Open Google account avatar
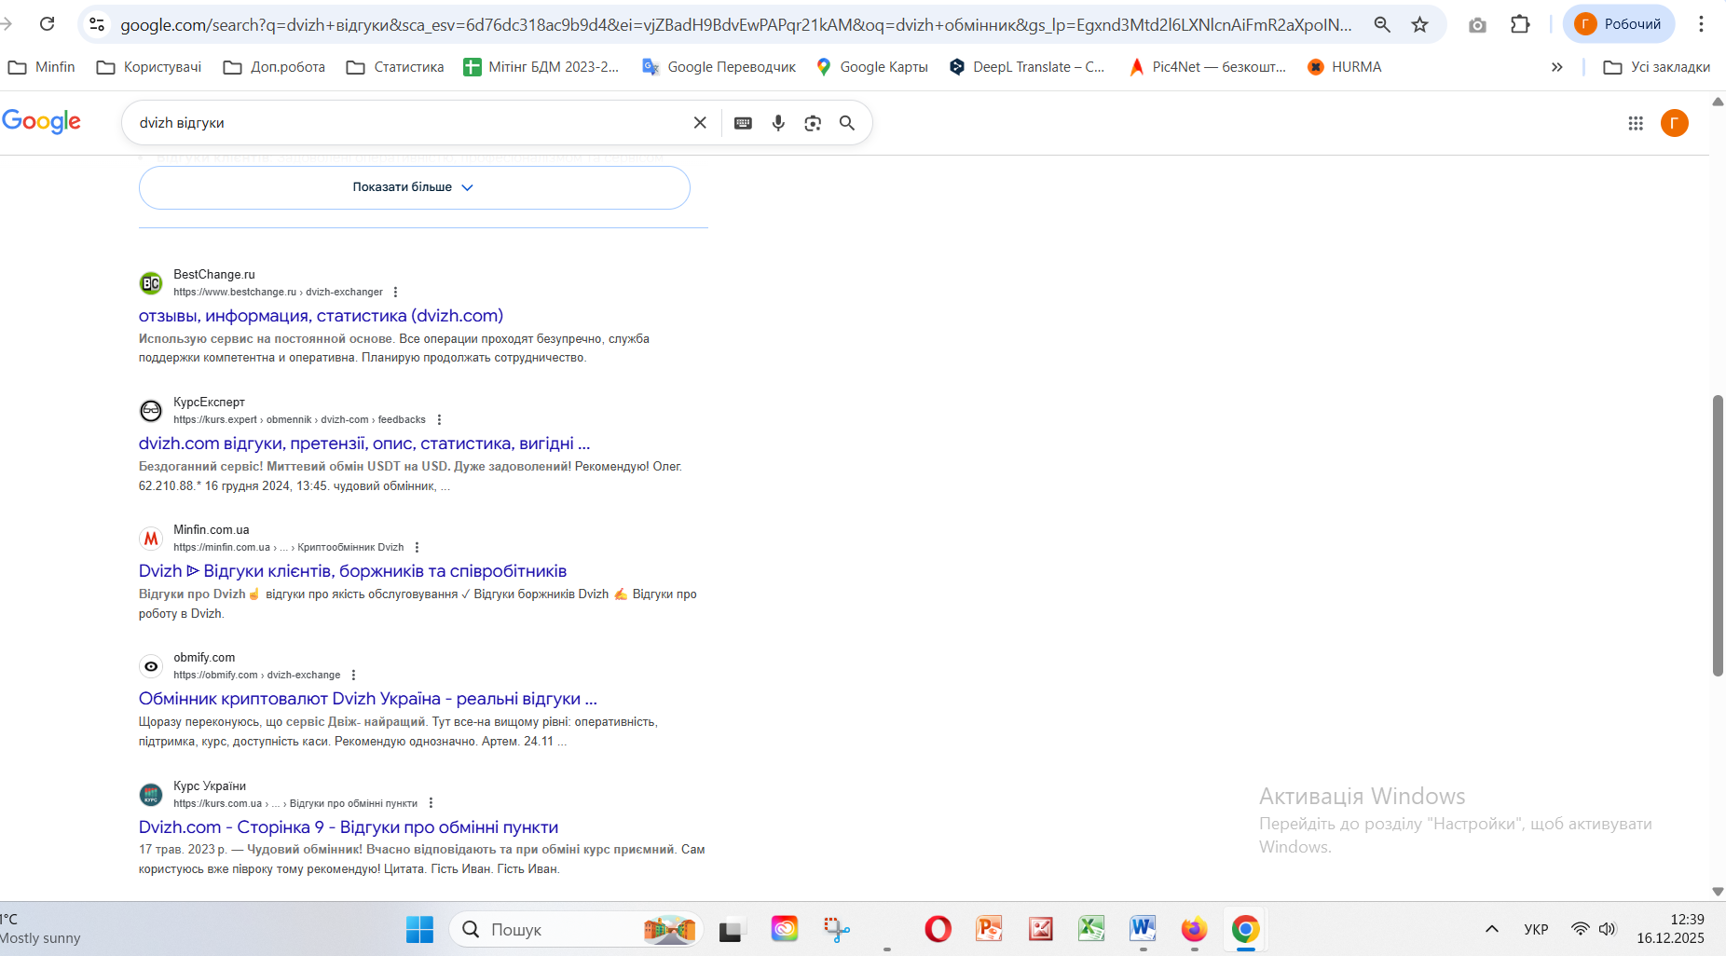Screen dimensions: 1726x956 click(x=1675, y=123)
